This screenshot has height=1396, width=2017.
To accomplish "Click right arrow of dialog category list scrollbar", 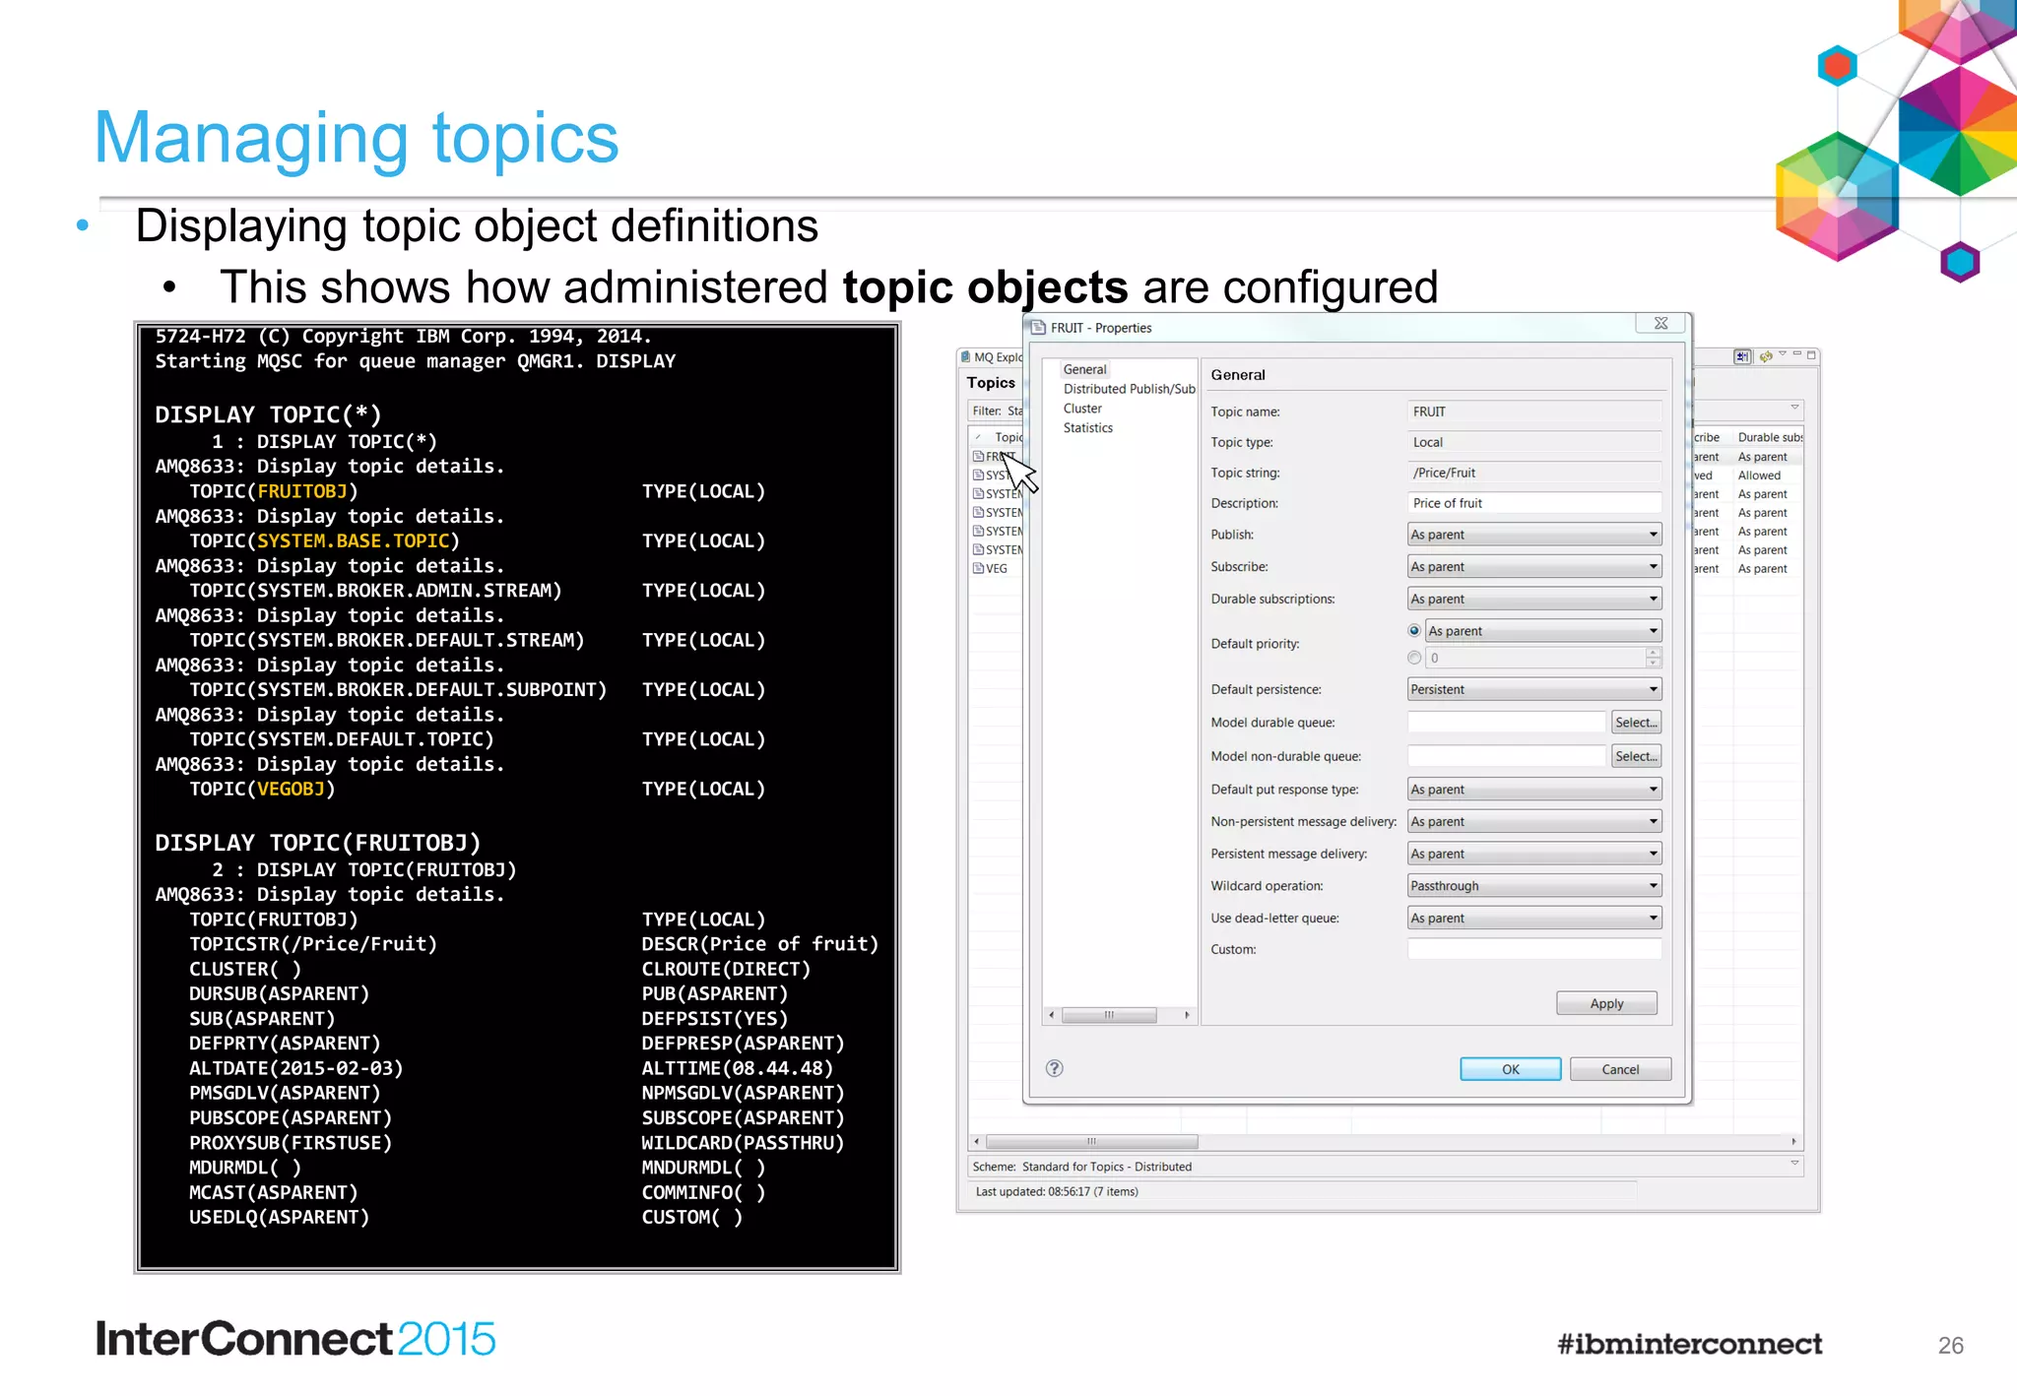I will click(x=1187, y=1014).
